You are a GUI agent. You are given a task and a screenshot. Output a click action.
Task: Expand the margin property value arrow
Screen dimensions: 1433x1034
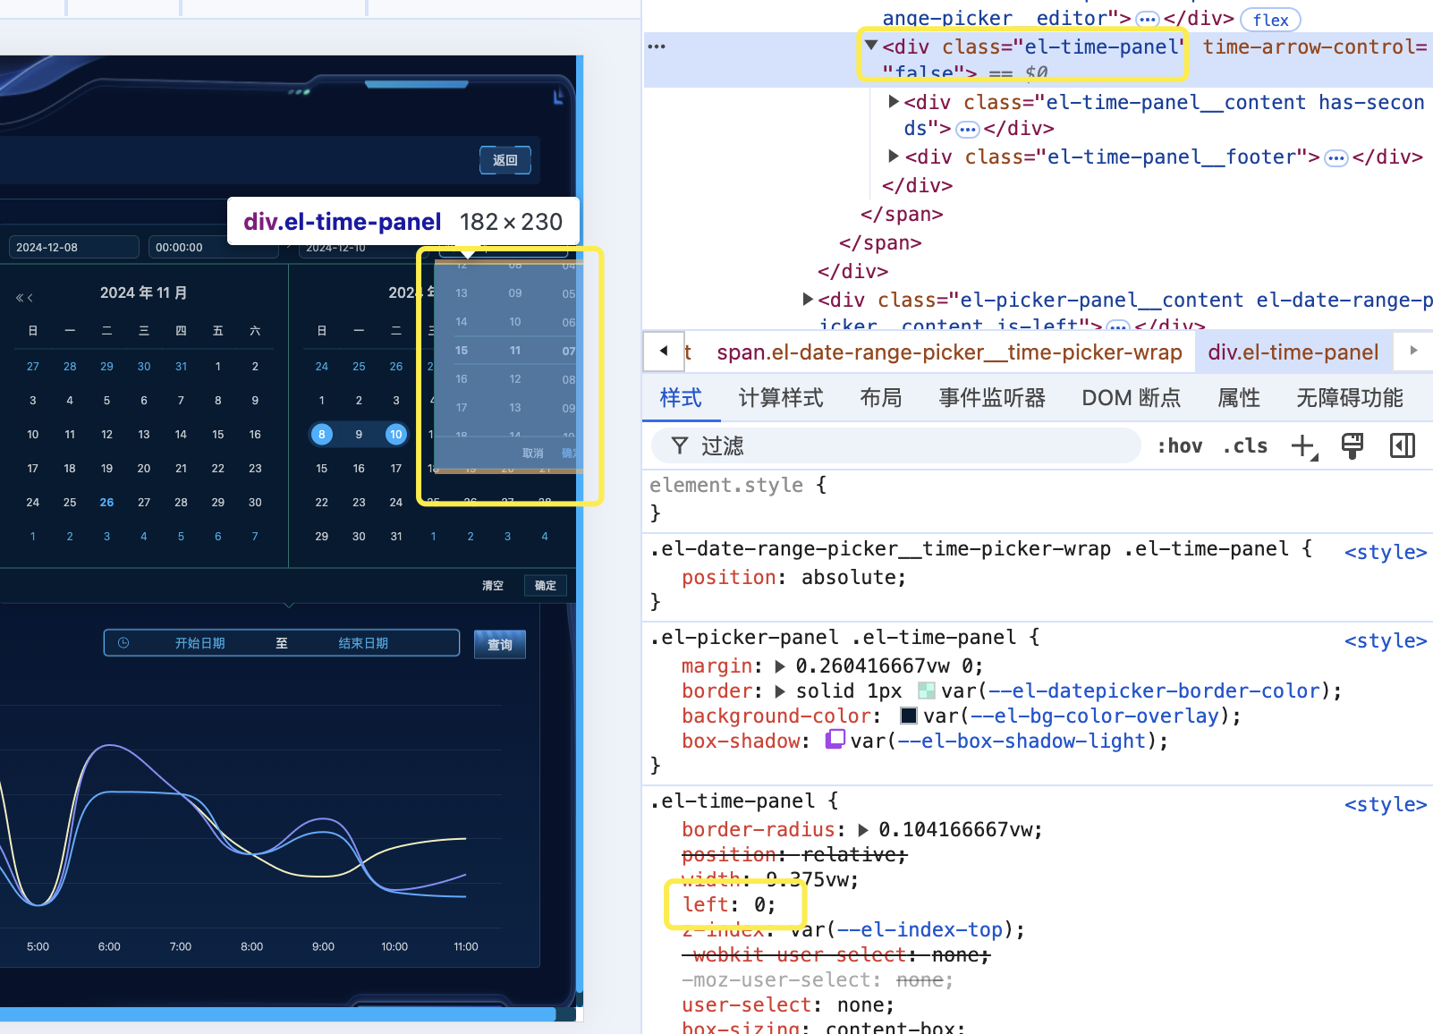tap(777, 665)
